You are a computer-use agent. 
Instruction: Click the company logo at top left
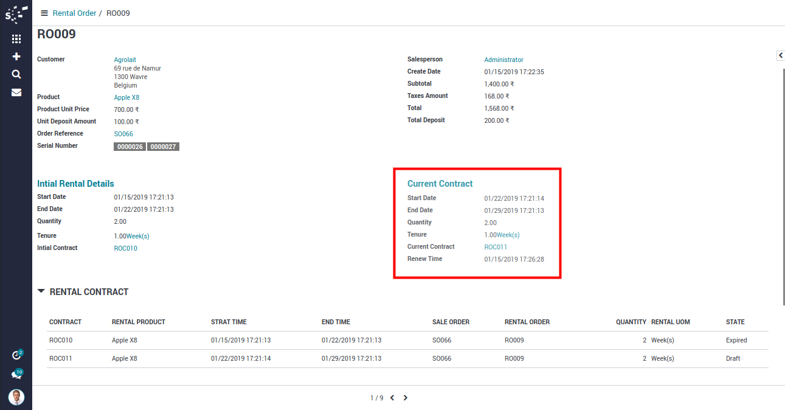pyautogui.click(x=16, y=13)
